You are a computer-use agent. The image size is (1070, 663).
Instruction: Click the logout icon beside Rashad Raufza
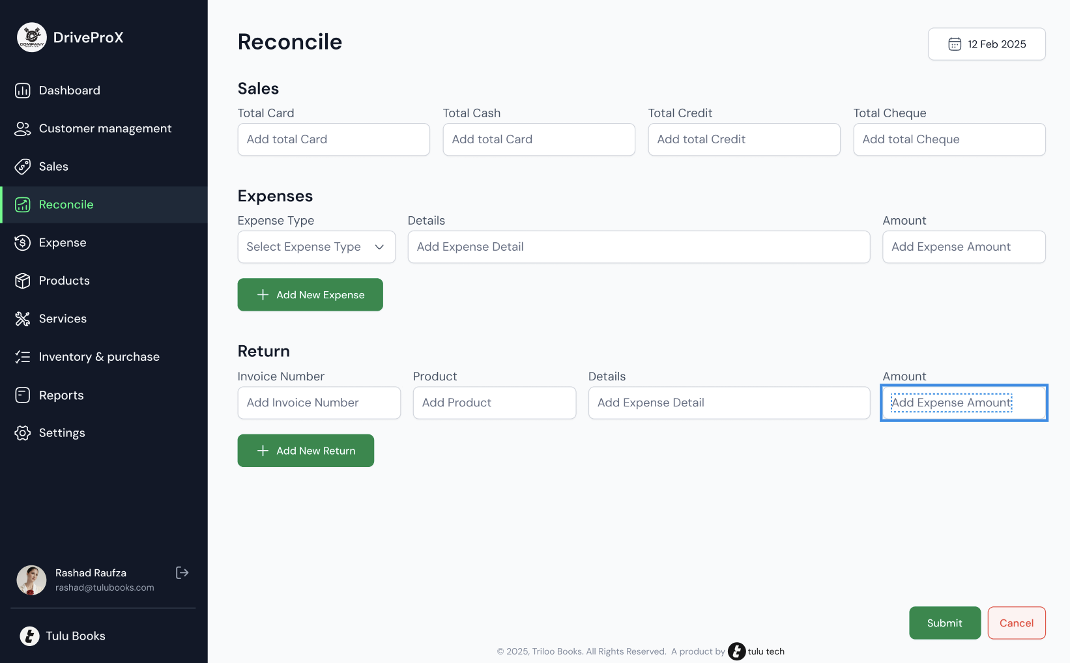(x=182, y=572)
